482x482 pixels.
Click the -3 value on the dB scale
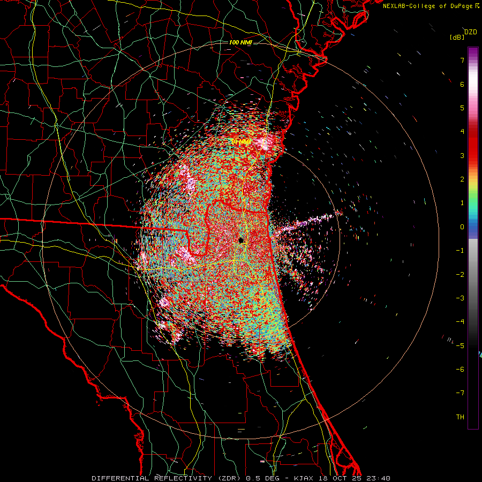point(460,298)
